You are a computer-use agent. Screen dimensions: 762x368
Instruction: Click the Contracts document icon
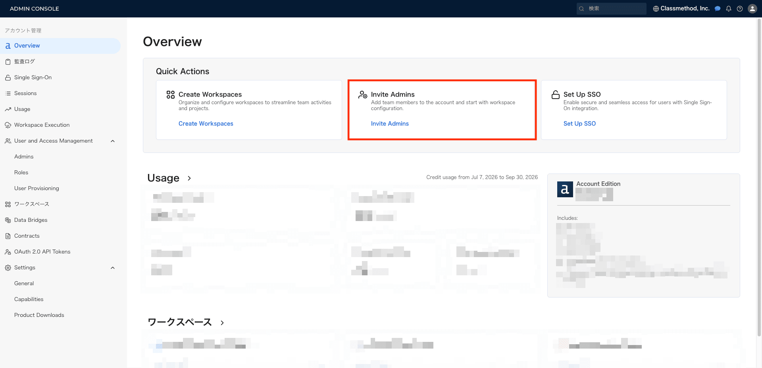point(8,236)
